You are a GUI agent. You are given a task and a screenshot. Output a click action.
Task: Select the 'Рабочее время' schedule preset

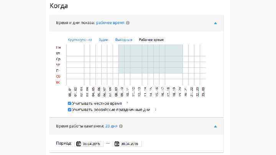point(151,40)
